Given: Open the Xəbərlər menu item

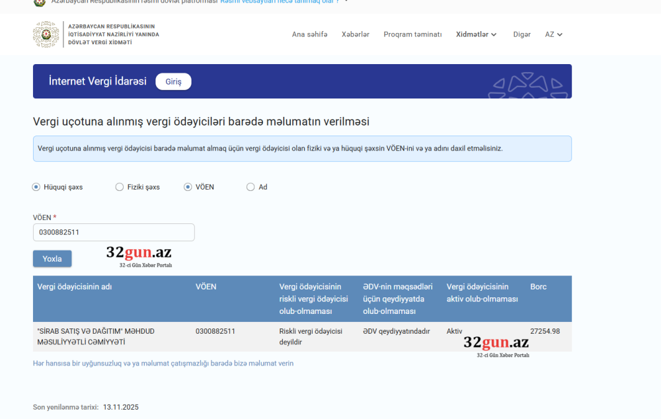Looking at the screenshot, I should (x=356, y=34).
